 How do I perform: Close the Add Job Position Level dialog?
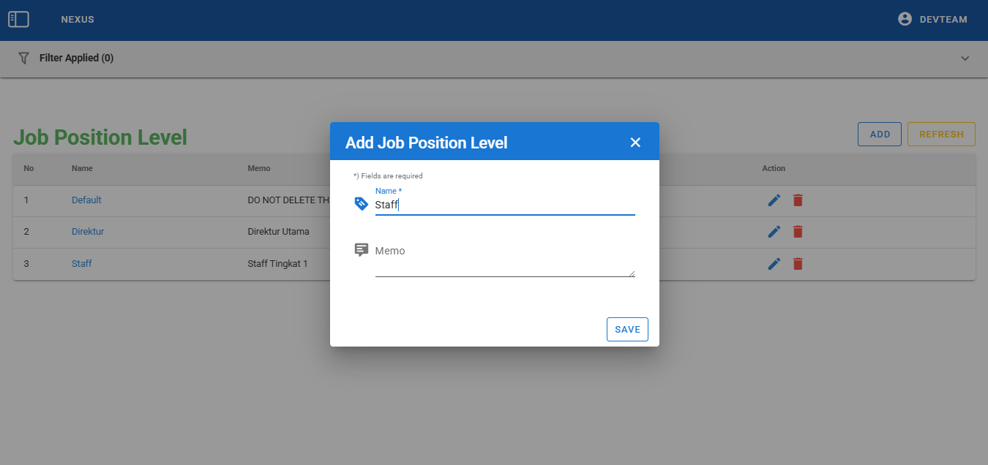click(635, 143)
